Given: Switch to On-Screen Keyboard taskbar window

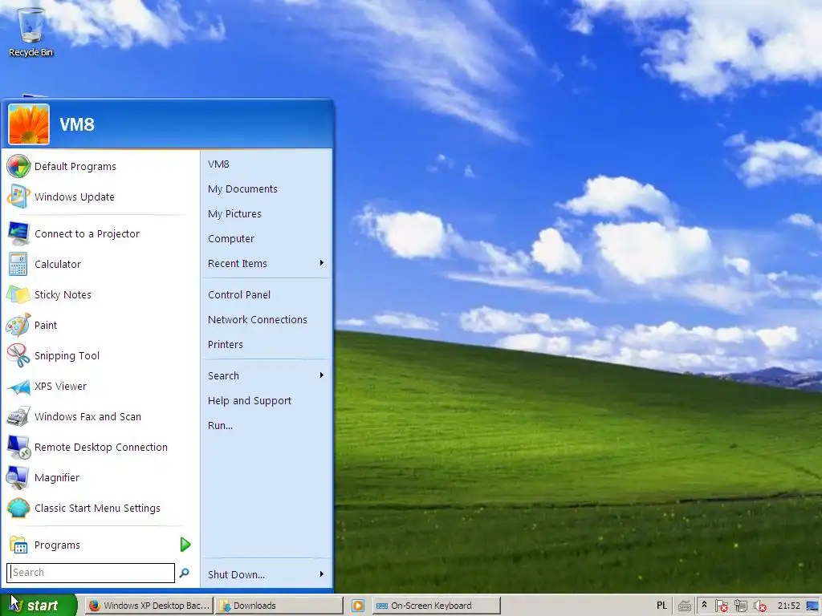Looking at the screenshot, I should [x=436, y=606].
